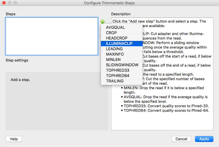Click the 'MINLEN: Drop the read' description line
Screen dimensions: 219x147
tap(164, 90)
